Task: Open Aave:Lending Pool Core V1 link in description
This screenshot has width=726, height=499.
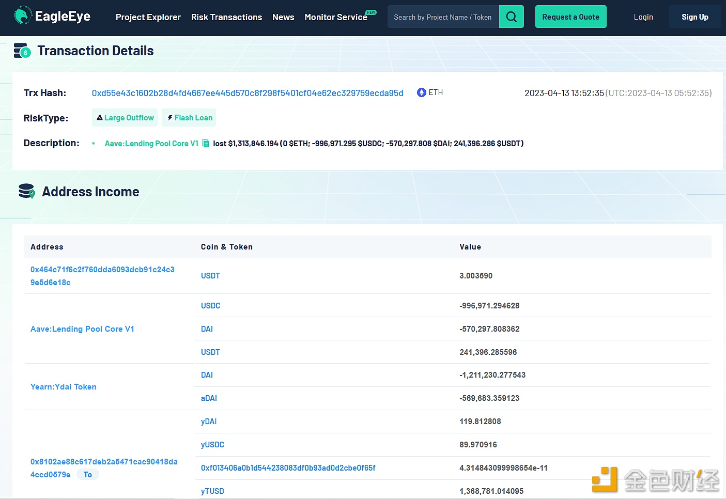Action: pos(151,144)
